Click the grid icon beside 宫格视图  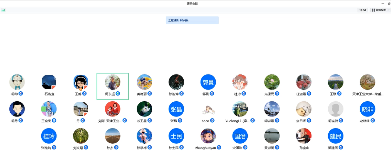(373, 10)
